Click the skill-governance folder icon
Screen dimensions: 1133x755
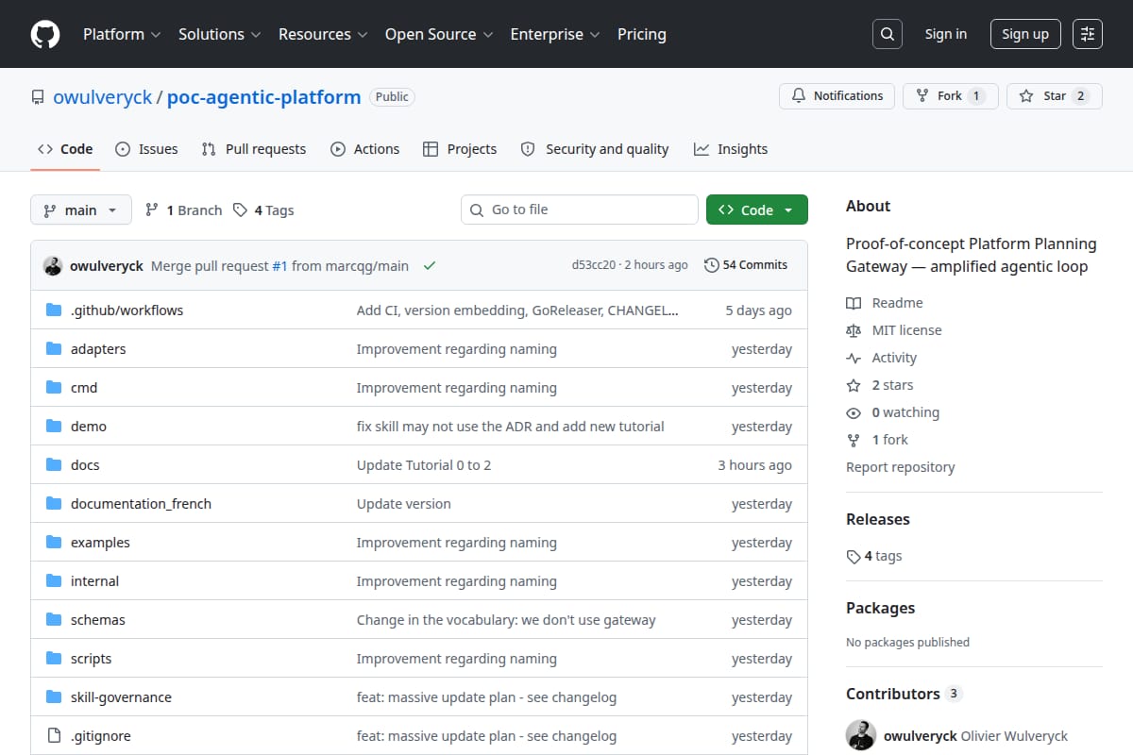[54, 697]
